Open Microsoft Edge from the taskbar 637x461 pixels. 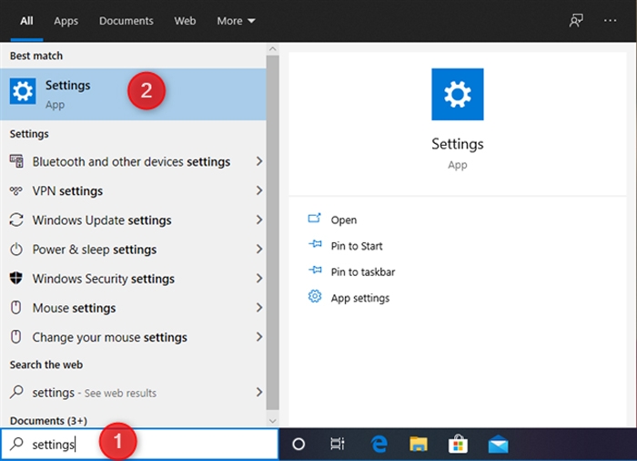point(379,444)
